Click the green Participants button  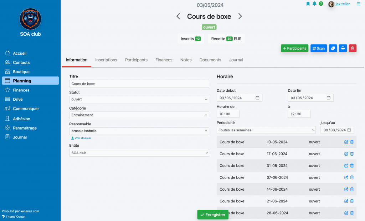294,48
